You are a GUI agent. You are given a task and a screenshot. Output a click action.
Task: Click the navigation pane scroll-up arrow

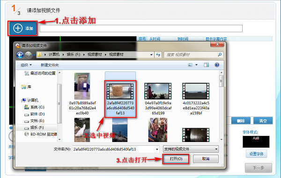pyautogui.click(x=59, y=73)
